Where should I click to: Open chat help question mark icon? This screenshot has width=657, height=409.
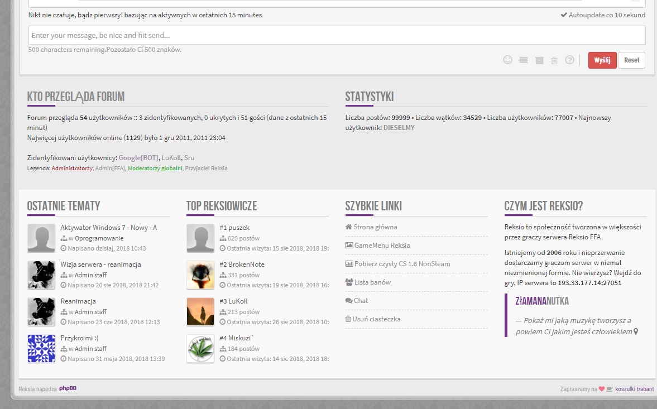pyautogui.click(x=569, y=60)
